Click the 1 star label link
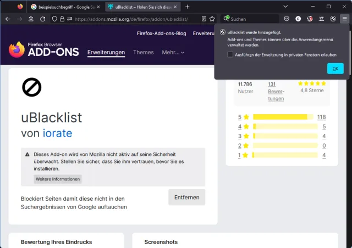The height and width of the screenshot is (248, 352). (x=243, y=155)
